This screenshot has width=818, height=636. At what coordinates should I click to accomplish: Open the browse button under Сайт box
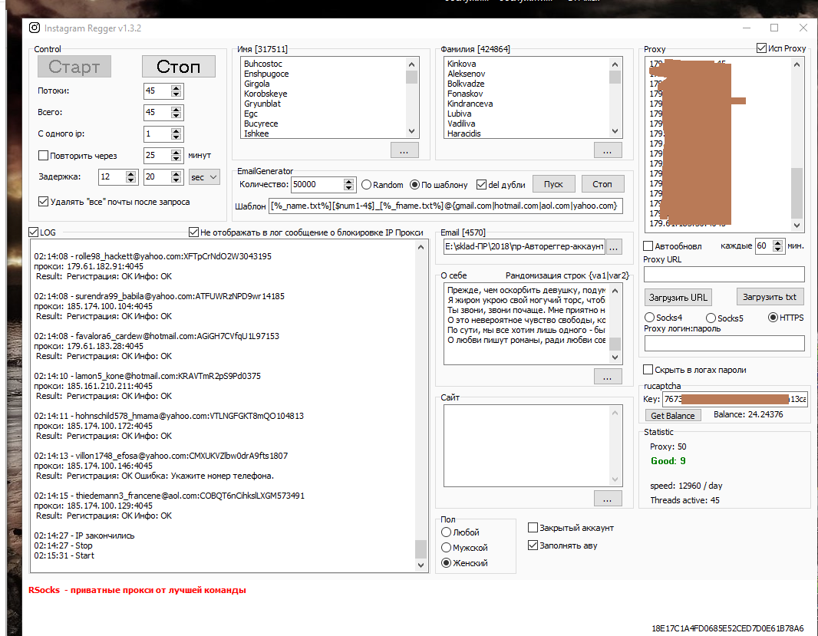pyautogui.click(x=607, y=499)
